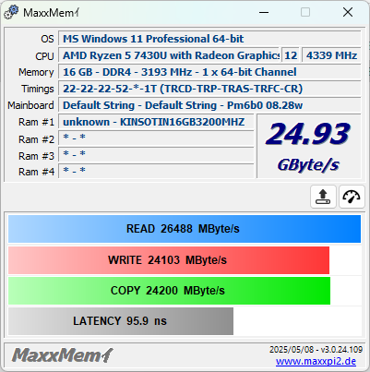Screen dimensions: 370x372
Task: Click the MaxxMem gear icon in title bar
Action: 11,13
